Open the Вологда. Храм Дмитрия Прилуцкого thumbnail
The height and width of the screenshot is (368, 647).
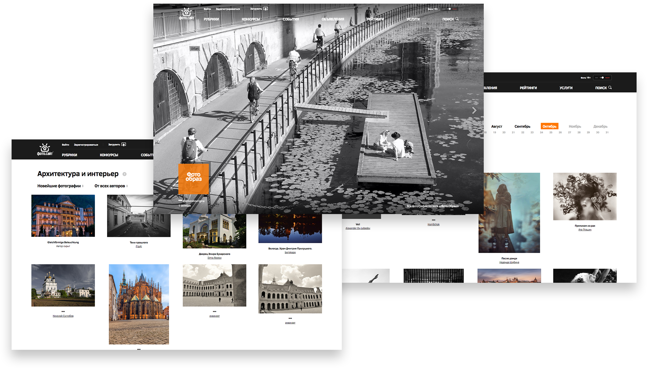coord(290,229)
